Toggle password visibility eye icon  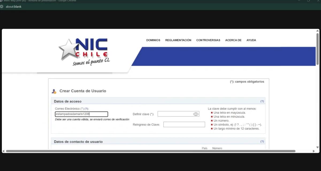pos(196,114)
